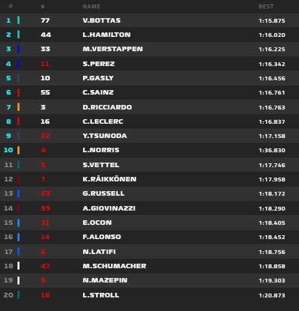Click the dark blue team bar next to Verstappen

tap(18, 49)
